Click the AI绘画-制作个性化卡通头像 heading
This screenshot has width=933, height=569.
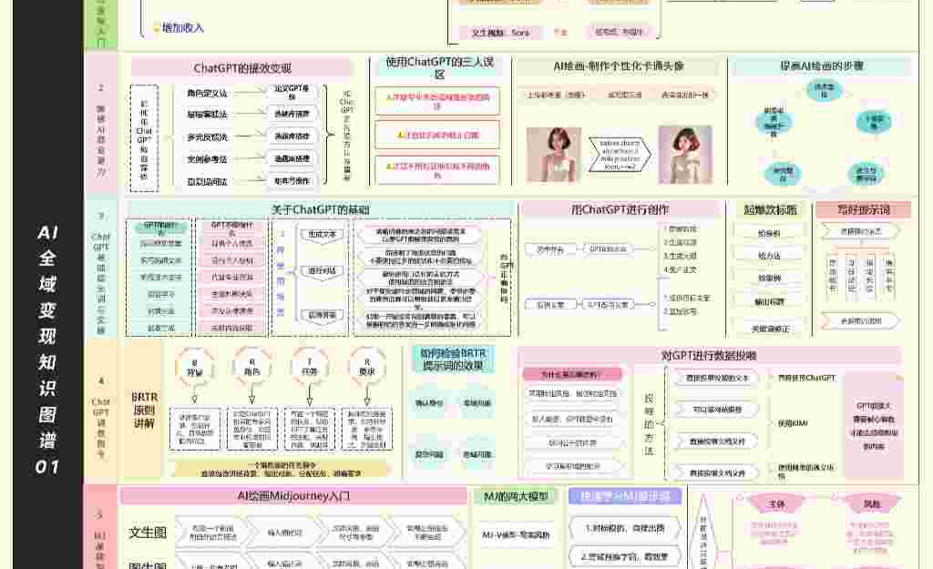coord(619,66)
